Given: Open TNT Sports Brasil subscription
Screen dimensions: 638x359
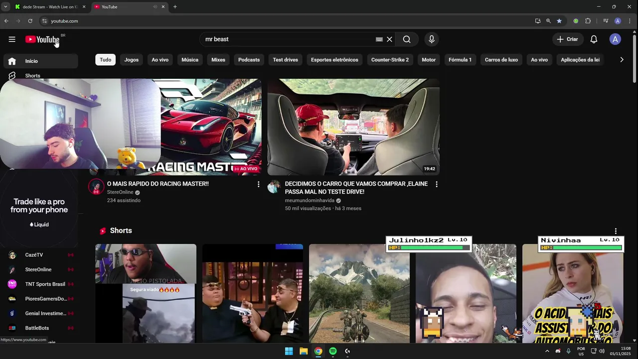Looking at the screenshot, I should coord(41,284).
